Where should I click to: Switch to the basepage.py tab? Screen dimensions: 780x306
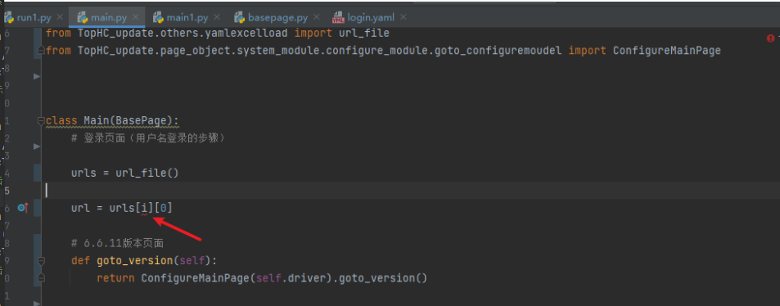pyautogui.click(x=271, y=18)
